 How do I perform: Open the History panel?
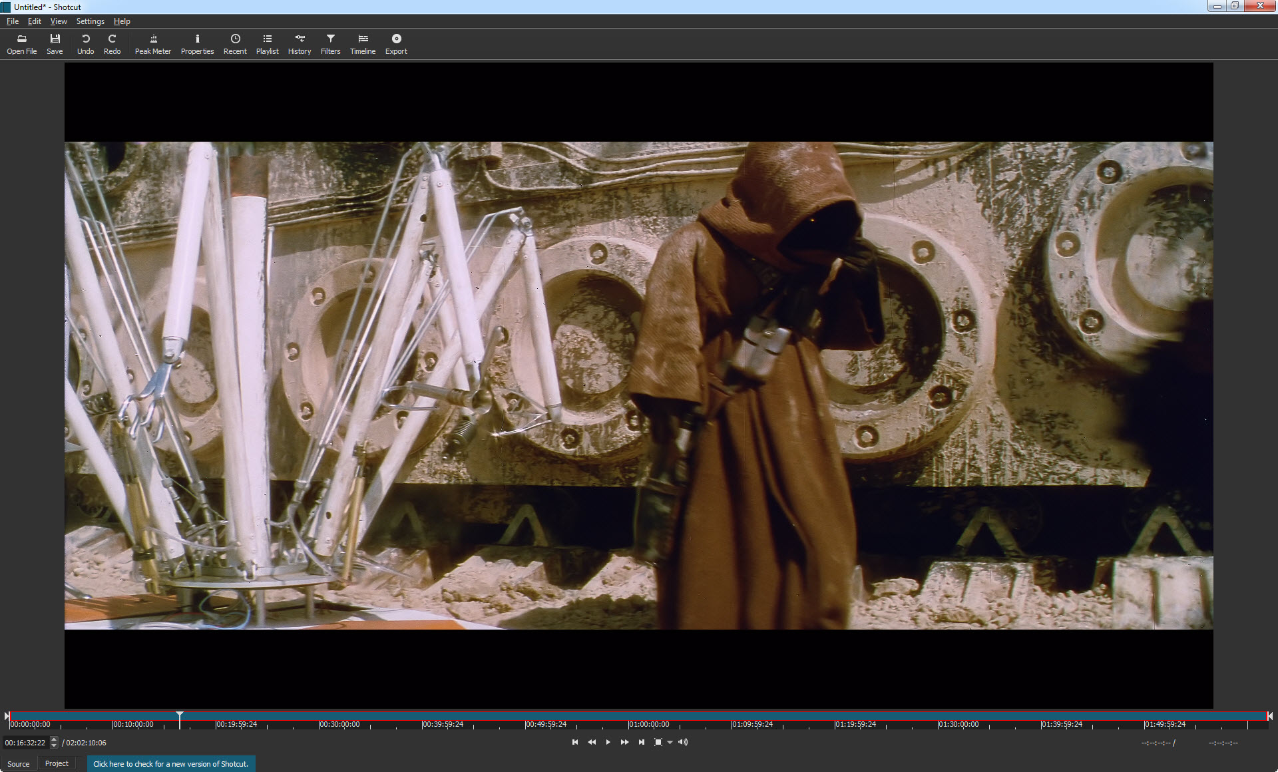[x=300, y=44]
